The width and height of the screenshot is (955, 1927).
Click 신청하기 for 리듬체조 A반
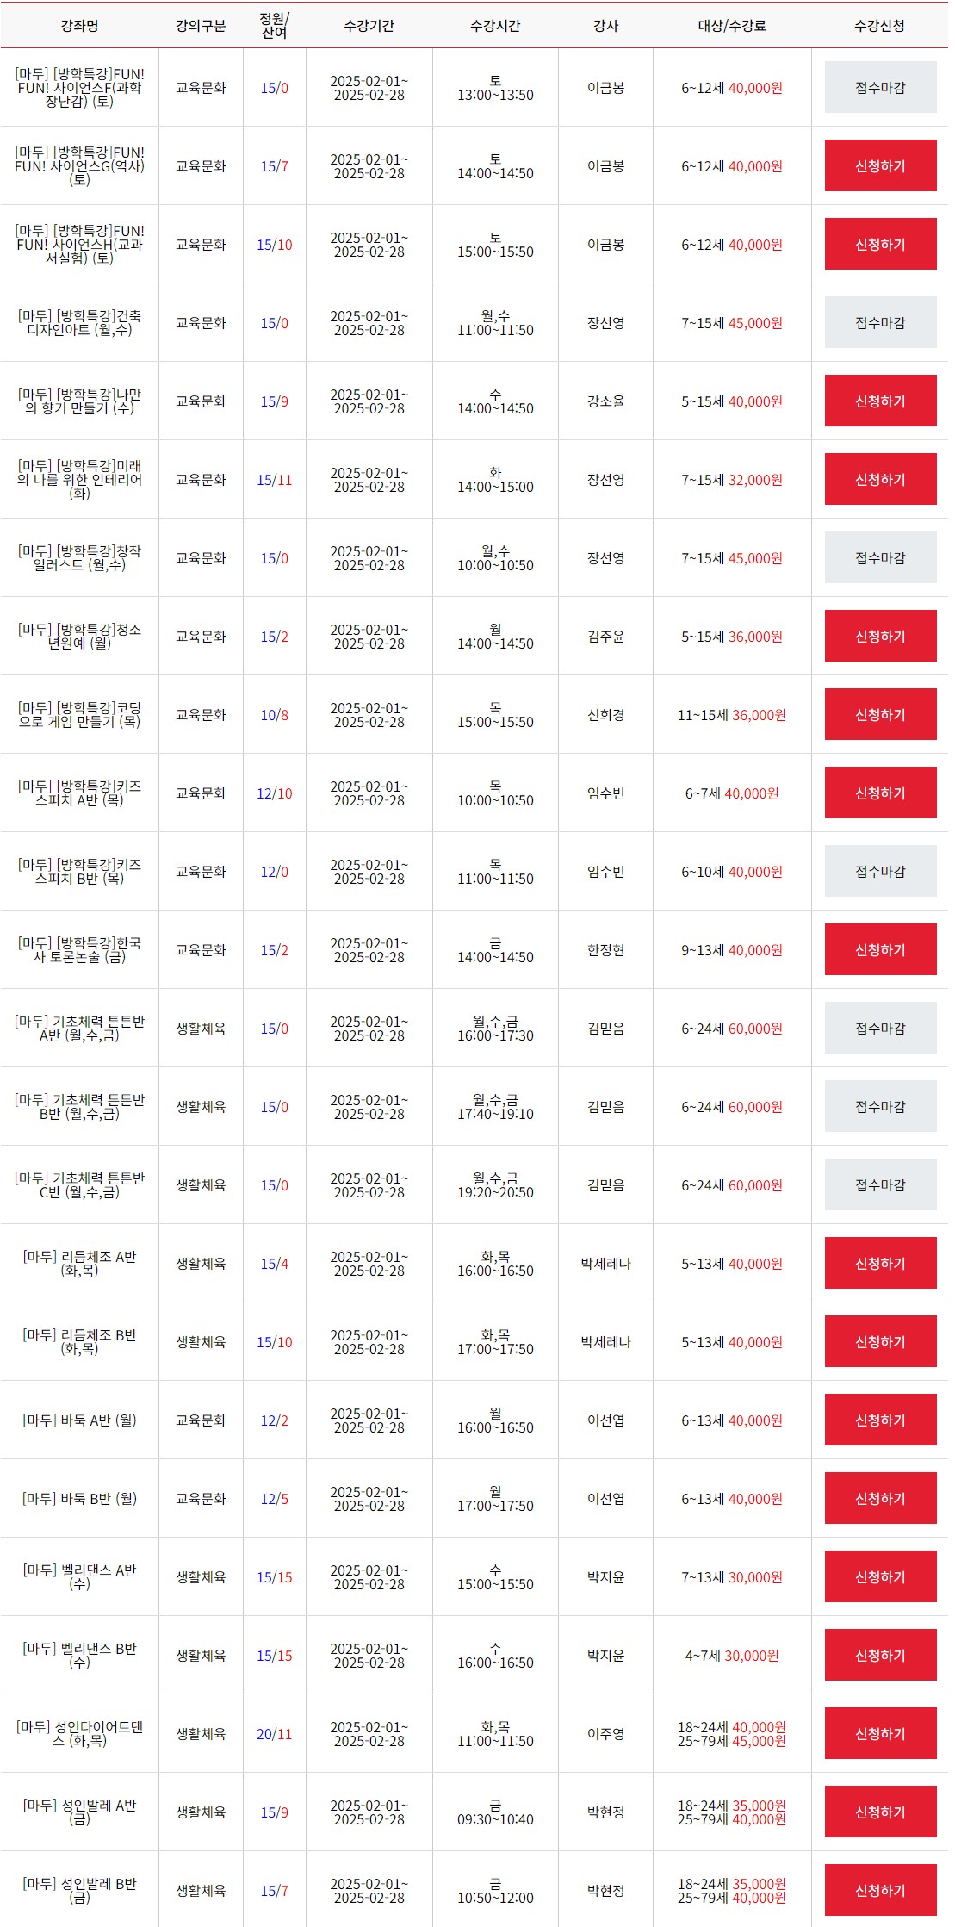coord(880,1263)
